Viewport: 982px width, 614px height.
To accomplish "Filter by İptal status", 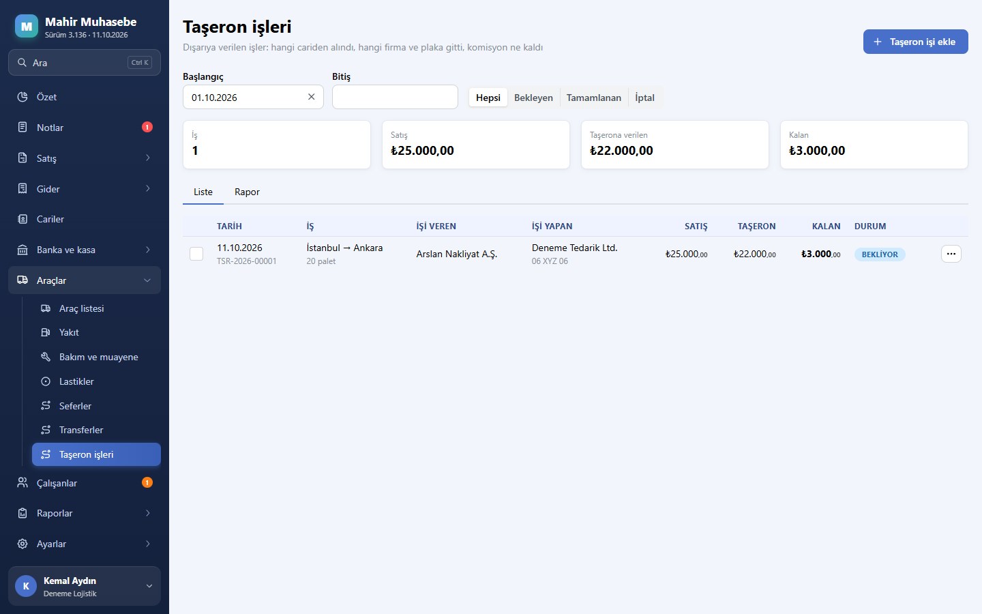I will (644, 98).
